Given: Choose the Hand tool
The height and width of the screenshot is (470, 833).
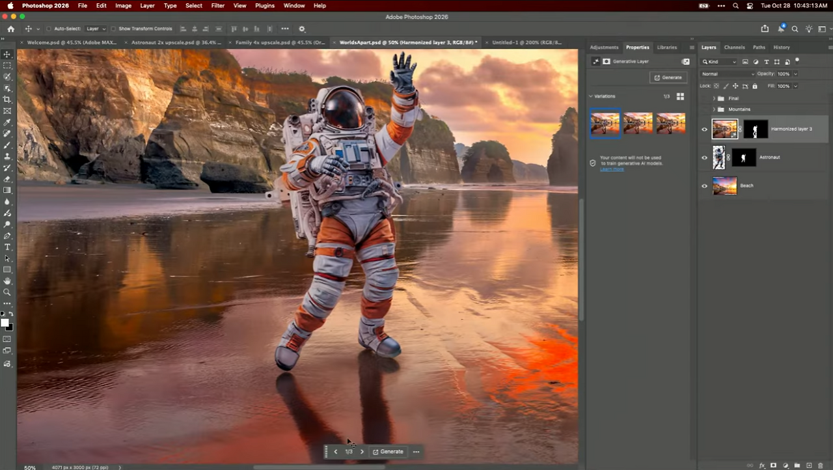Looking at the screenshot, I should click(7, 281).
